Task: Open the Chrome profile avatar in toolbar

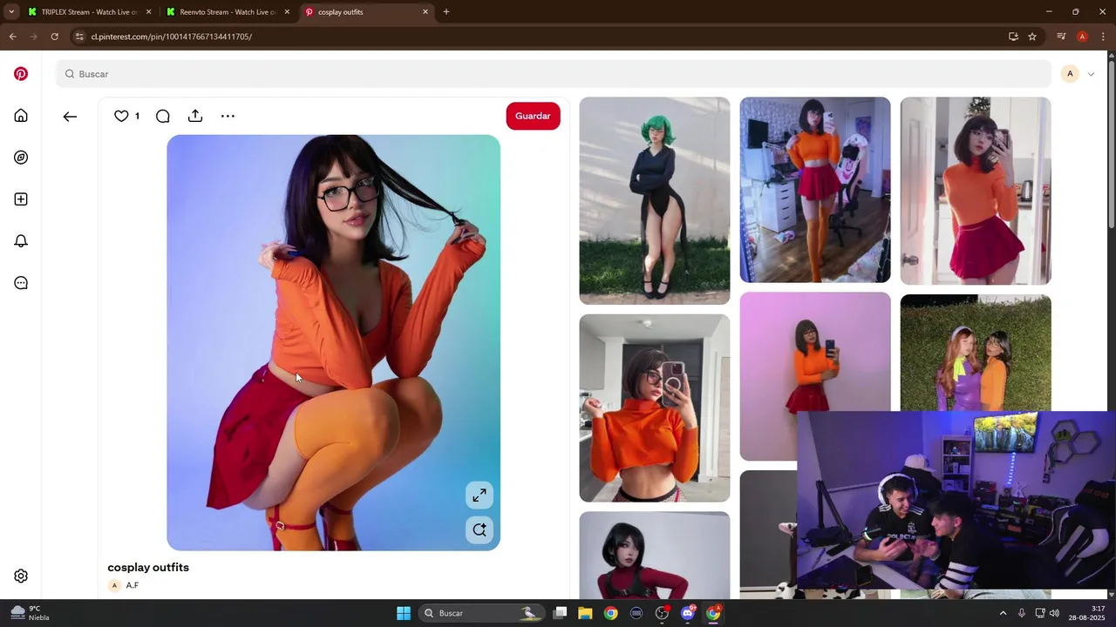Action: point(1082,37)
